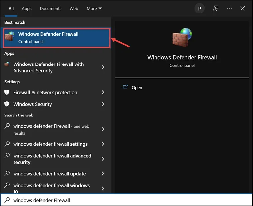Click the search box magnifier icon
This screenshot has height=206, width=253.
coord(7,200)
